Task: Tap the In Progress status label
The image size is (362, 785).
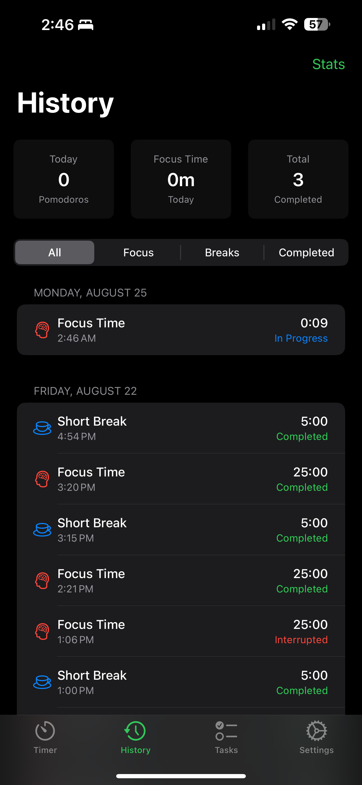Action: coord(301,338)
